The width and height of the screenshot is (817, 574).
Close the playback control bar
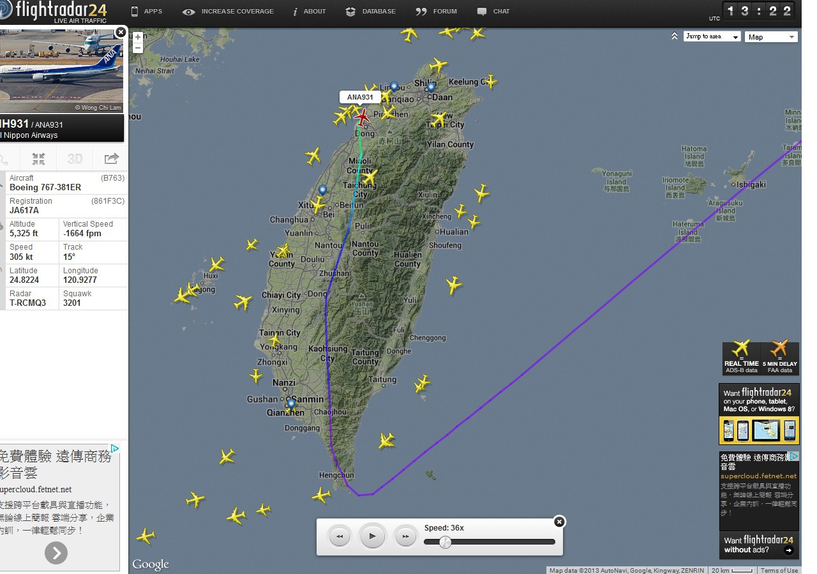(559, 522)
